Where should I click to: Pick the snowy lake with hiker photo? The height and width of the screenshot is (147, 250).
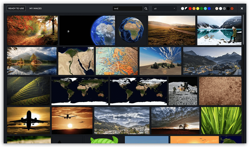click(219, 30)
